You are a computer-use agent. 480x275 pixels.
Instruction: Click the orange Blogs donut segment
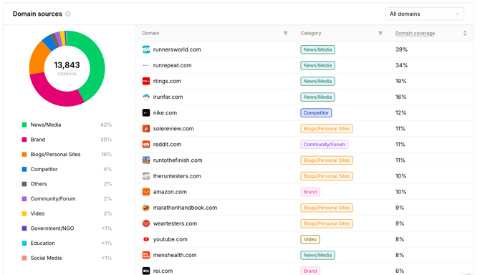coord(38,58)
